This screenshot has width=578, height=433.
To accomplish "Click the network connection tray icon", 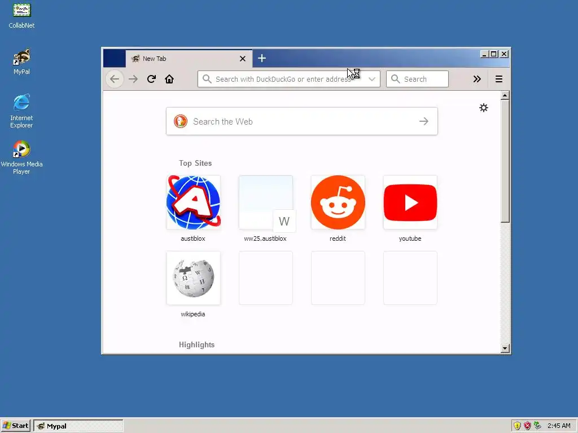I will point(538,426).
